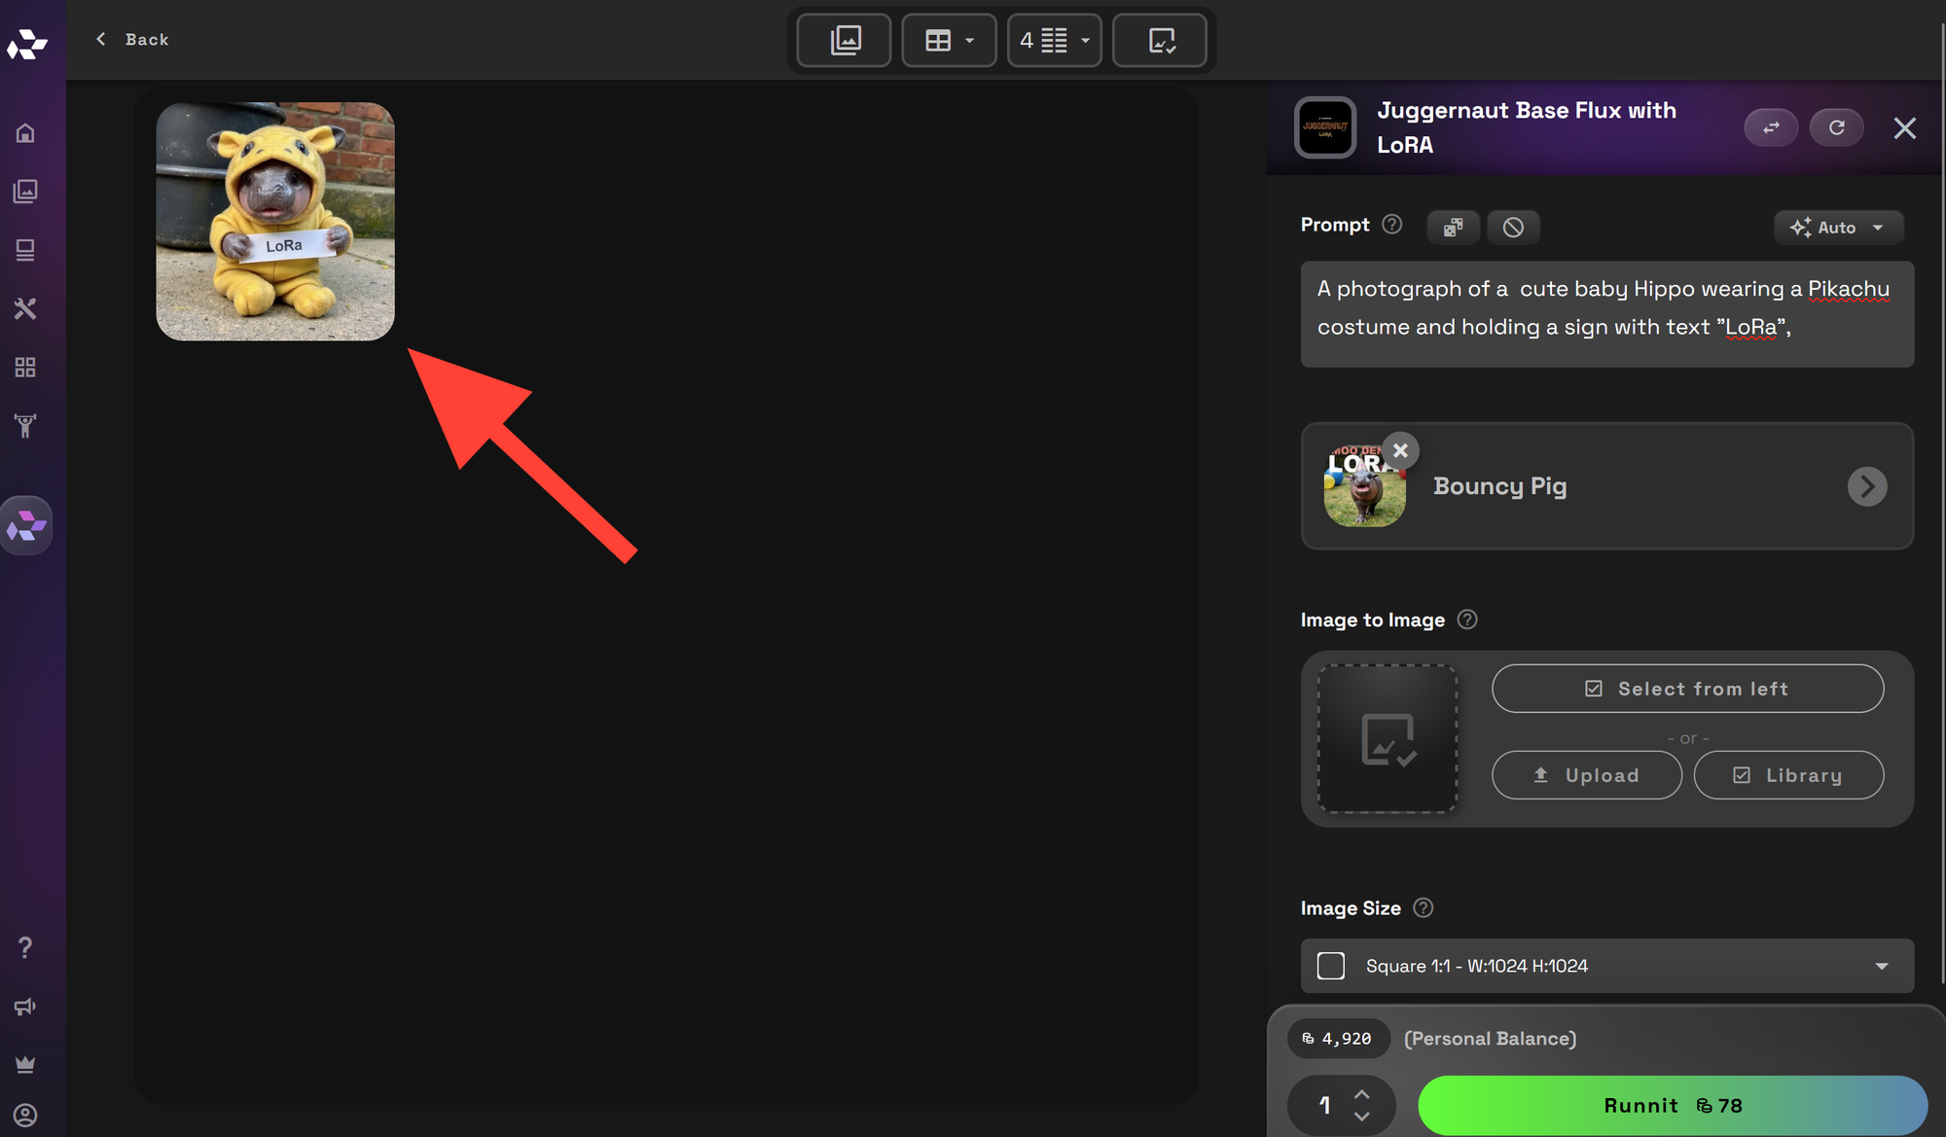Click the refresh icon next to model name
Viewport: 1946px width, 1137px height.
click(x=1837, y=127)
